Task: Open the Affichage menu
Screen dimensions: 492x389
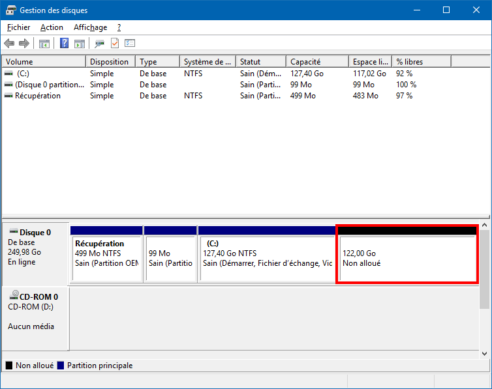Action: (90, 27)
